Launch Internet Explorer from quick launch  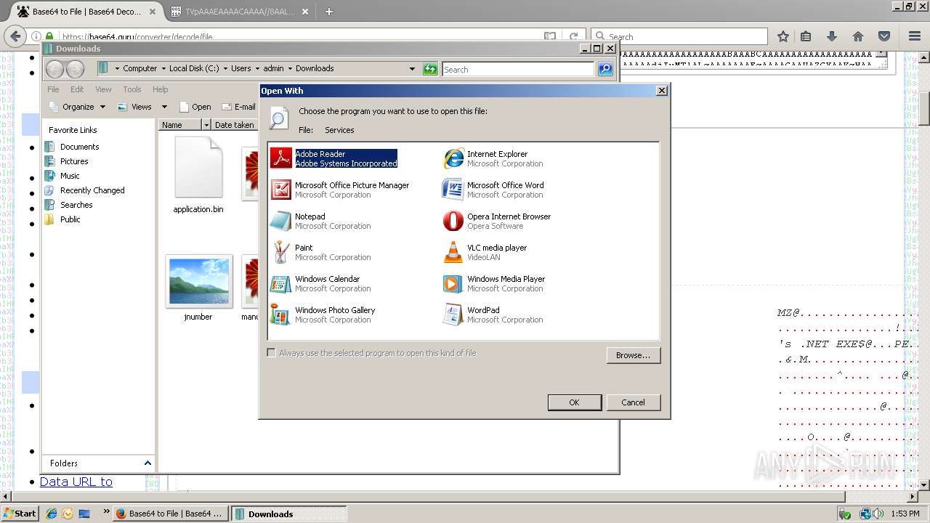52,514
